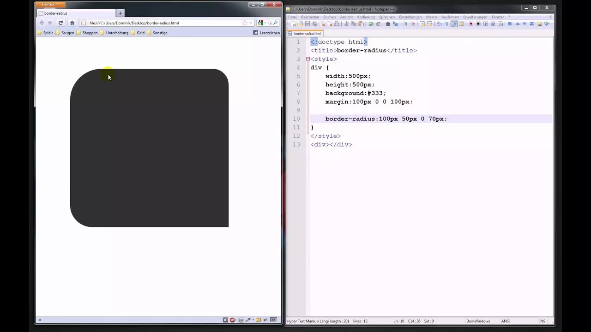The height and width of the screenshot is (332, 591).
Task: Open the Einstellungen menu in Notepad++
Action: click(410, 17)
